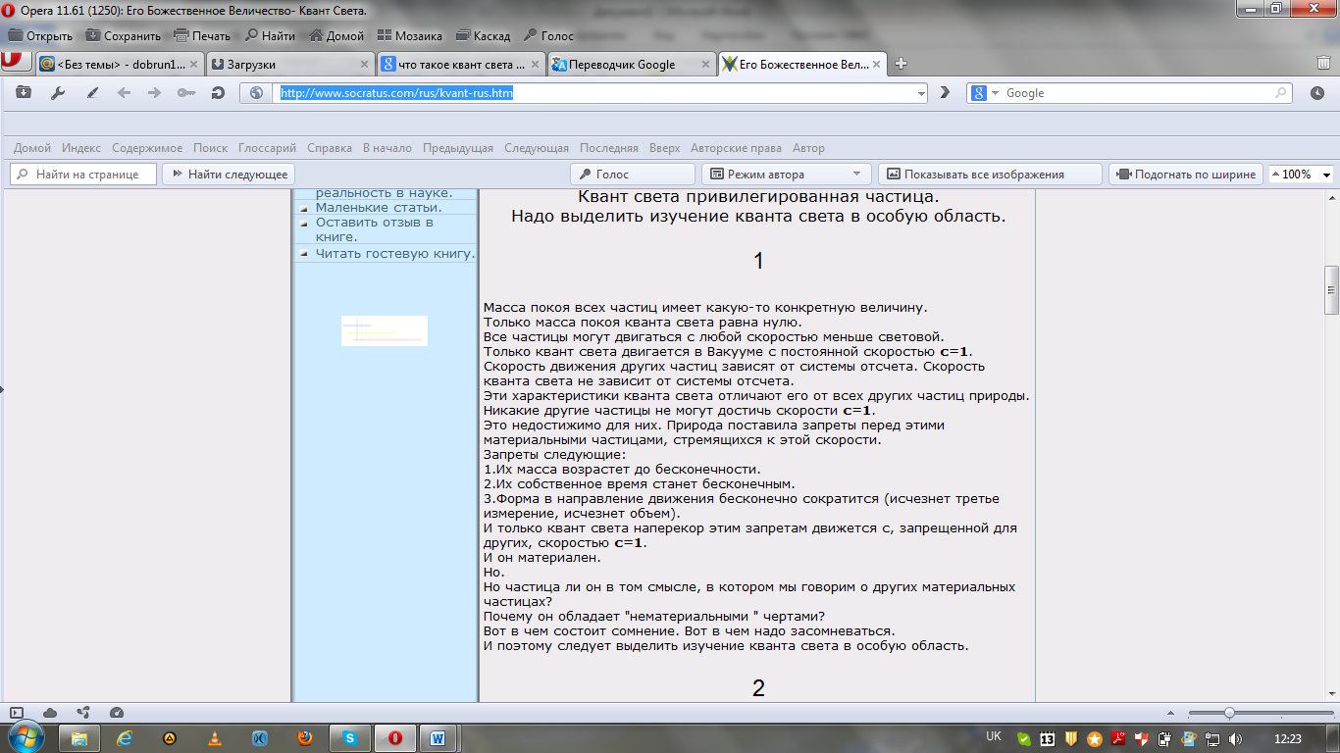Click the Opera Turbo speedometer icon
The width and height of the screenshot is (1340, 753).
click(x=117, y=713)
